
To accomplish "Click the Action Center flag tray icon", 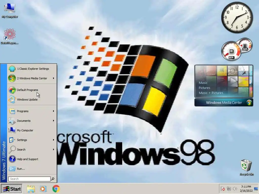I will pyautogui.click(x=223, y=189).
